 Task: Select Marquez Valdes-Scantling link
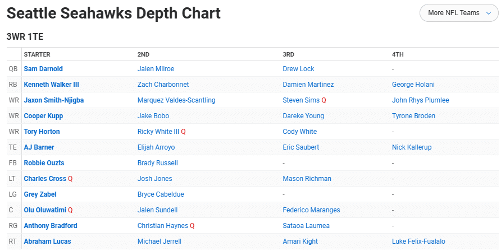pos(176,100)
